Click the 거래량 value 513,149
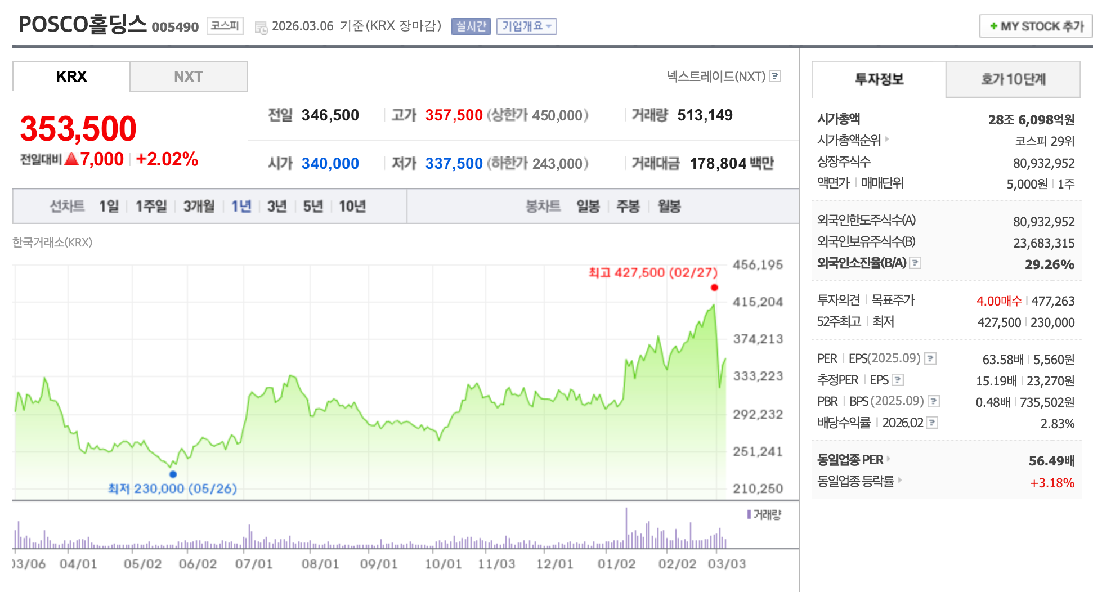This screenshot has height=592, width=1102. pyautogui.click(x=705, y=115)
